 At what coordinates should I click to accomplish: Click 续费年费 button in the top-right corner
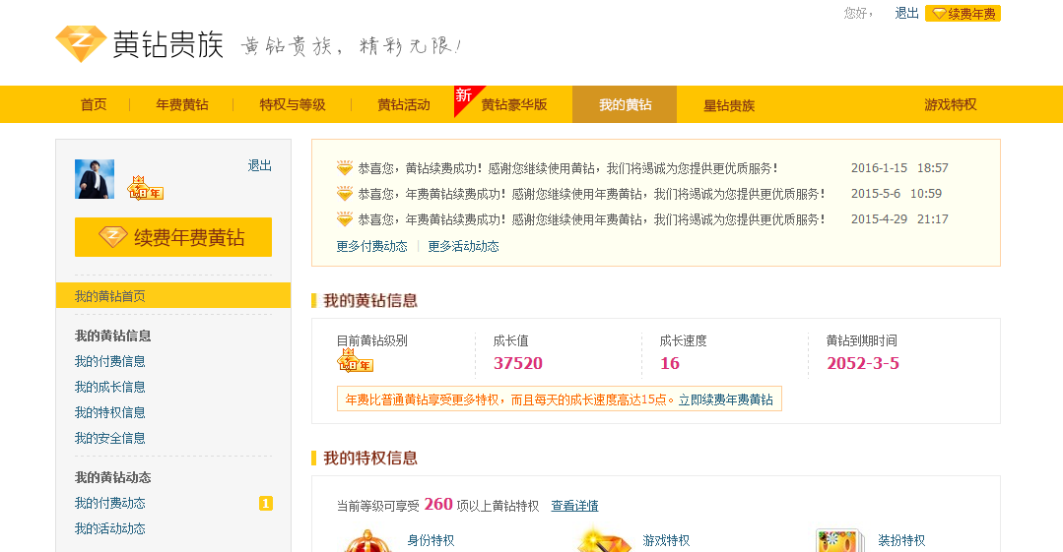[963, 14]
